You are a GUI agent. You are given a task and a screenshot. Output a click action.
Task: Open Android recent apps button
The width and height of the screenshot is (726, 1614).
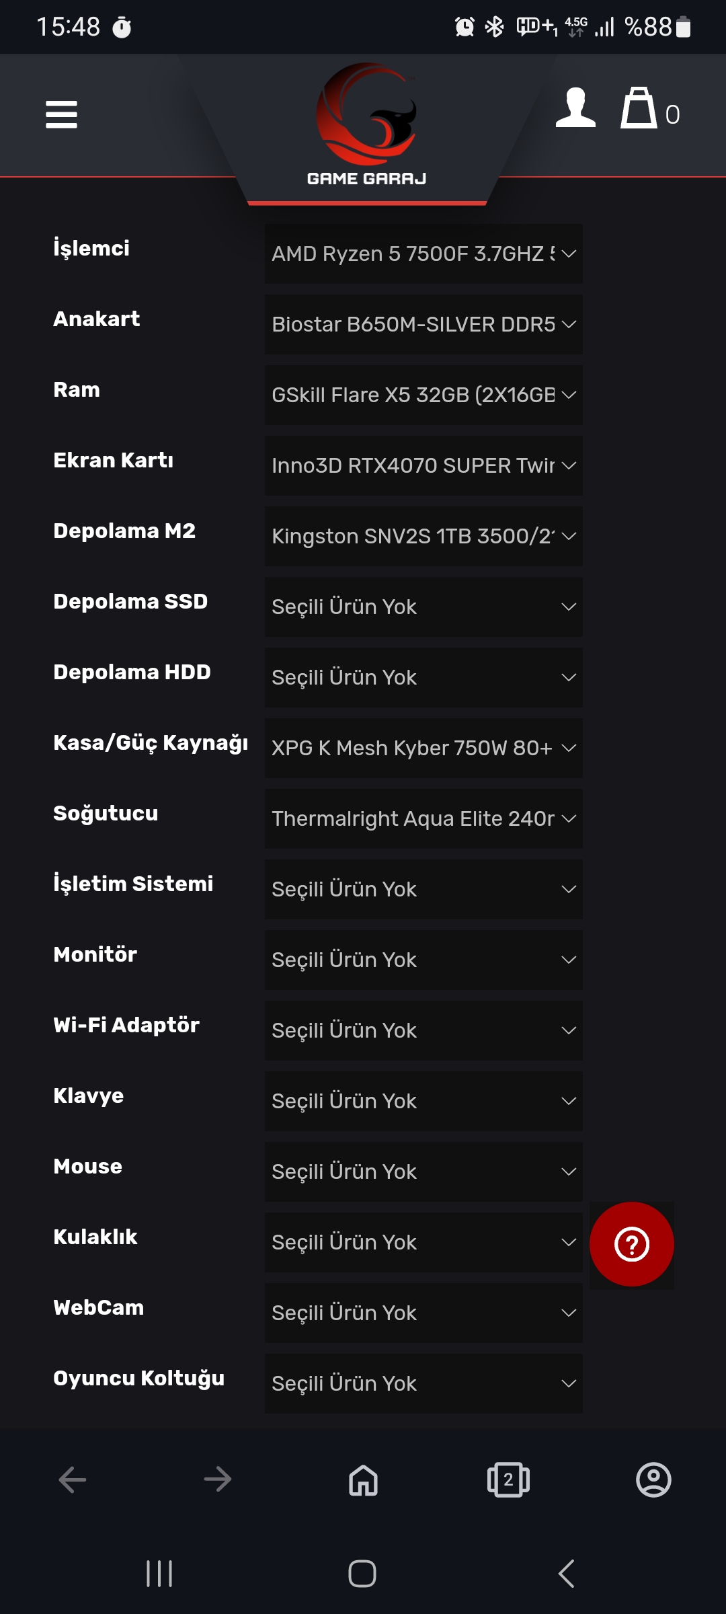(159, 1574)
